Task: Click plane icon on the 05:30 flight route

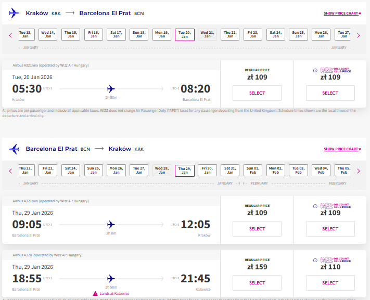Action: 111,89
